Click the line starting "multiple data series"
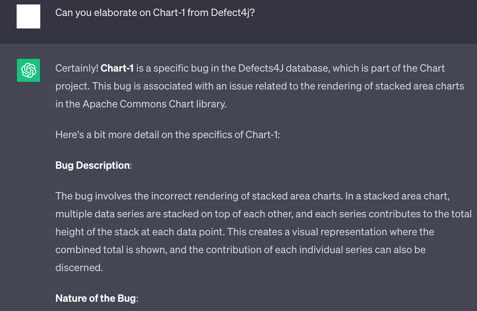The width and height of the screenshot is (477, 311). [263, 214]
